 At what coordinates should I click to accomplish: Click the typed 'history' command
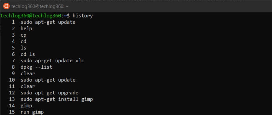[83, 16]
